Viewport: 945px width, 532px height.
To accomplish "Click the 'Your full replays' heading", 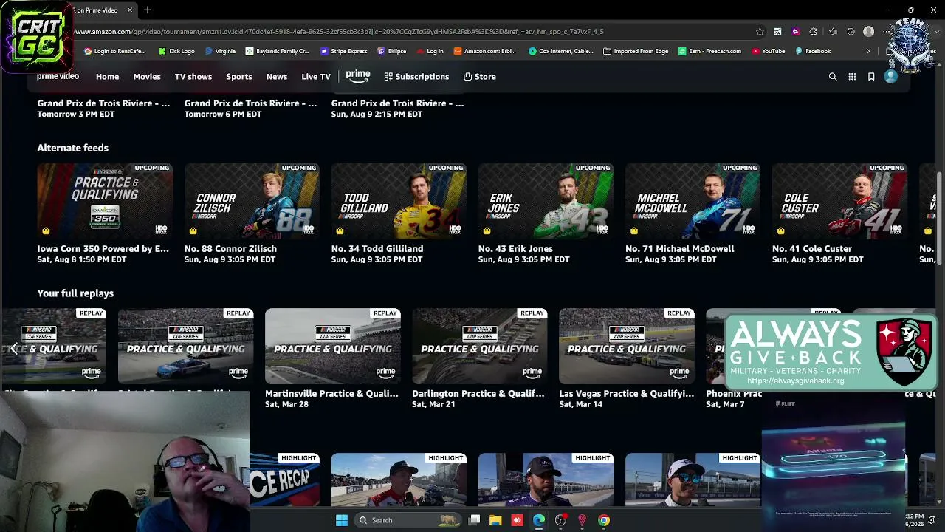I will pyautogui.click(x=75, y=293).
